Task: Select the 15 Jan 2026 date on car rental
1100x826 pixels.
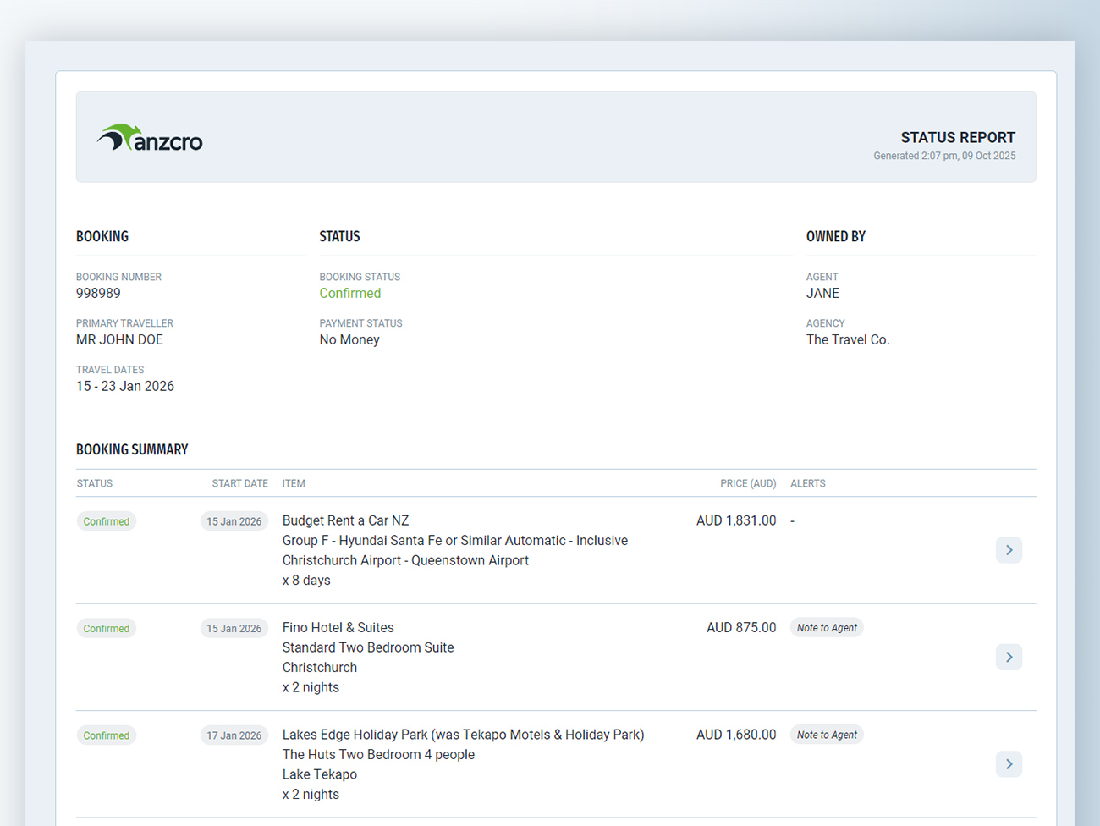Action: (x=234, y=521)
